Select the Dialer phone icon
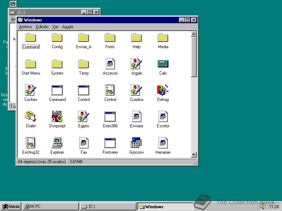Viewport: 282px width, 211px height. pyautogui.click(x=31, y=116)
